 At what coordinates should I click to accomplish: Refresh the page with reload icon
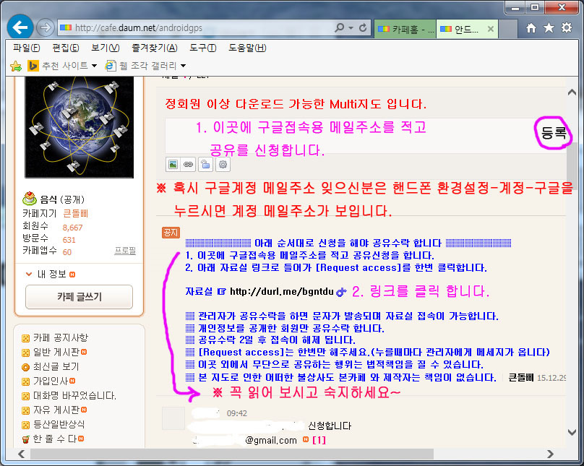tap(363, 27)
